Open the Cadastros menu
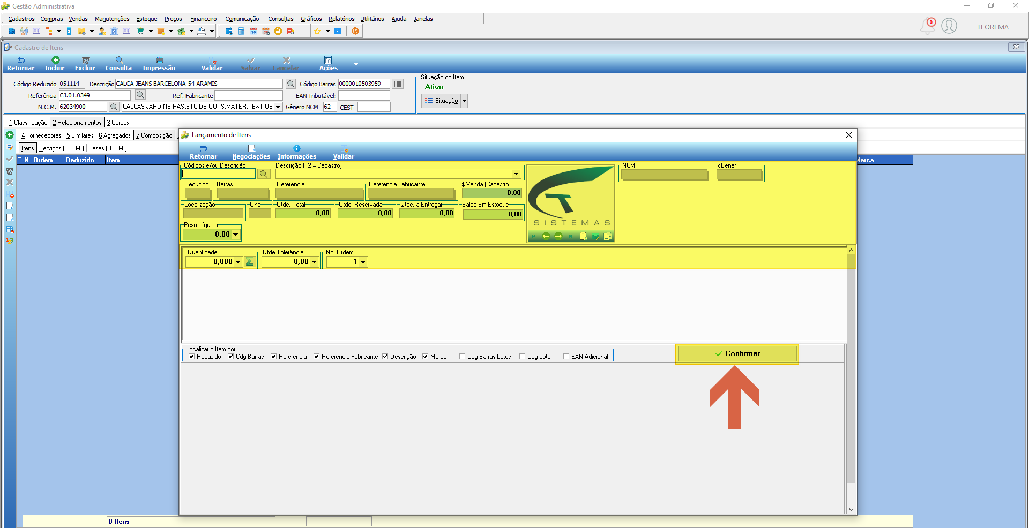 [21, 19]
